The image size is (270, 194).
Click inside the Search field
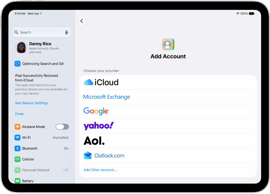coord(42,32)
